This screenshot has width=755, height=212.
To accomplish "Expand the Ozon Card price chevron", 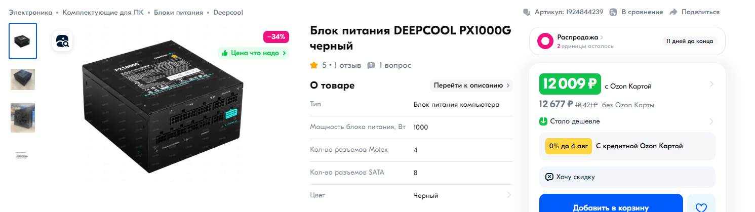I will pos(711,84).
